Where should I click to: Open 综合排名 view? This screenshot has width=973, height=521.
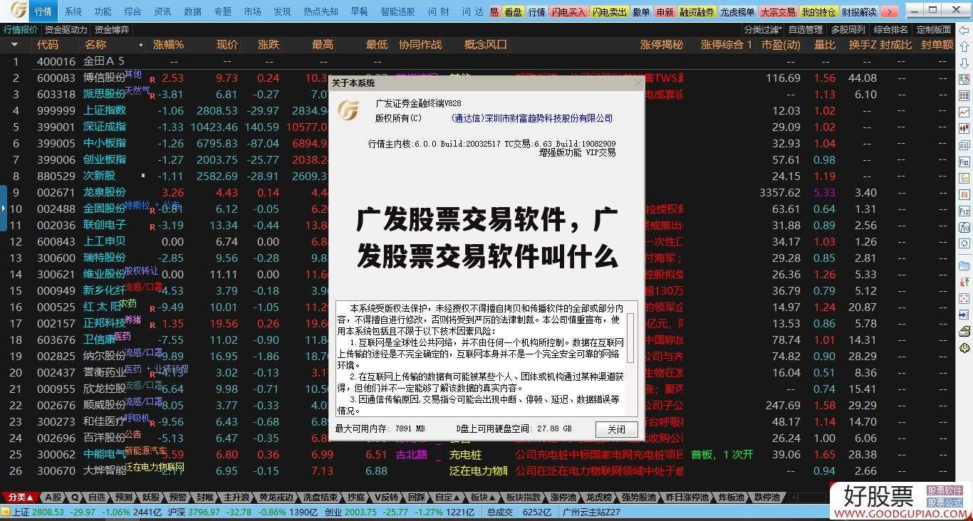pos(890,30)
